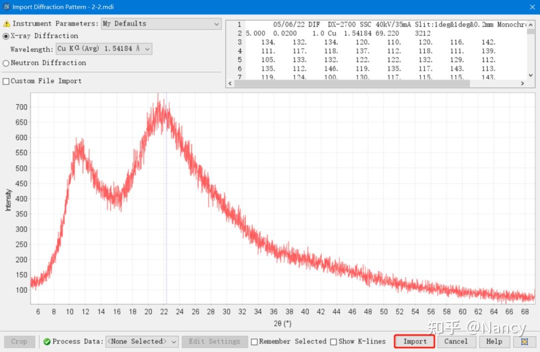Click right arrow of horizontal preview scrollbar
Screen dimensions: 540x352
point(522,83)
